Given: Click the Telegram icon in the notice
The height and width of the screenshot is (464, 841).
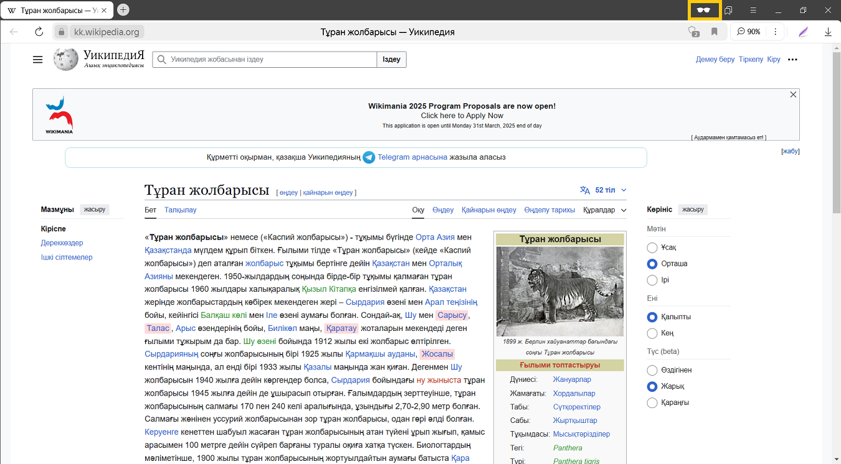Looking at the screenshot, I should point(369,157).
